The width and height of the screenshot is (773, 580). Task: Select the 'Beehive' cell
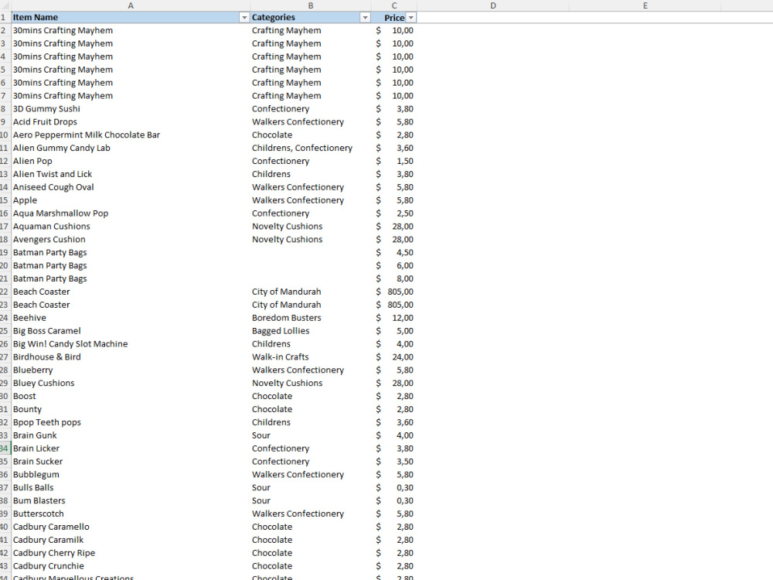(131, 318)
